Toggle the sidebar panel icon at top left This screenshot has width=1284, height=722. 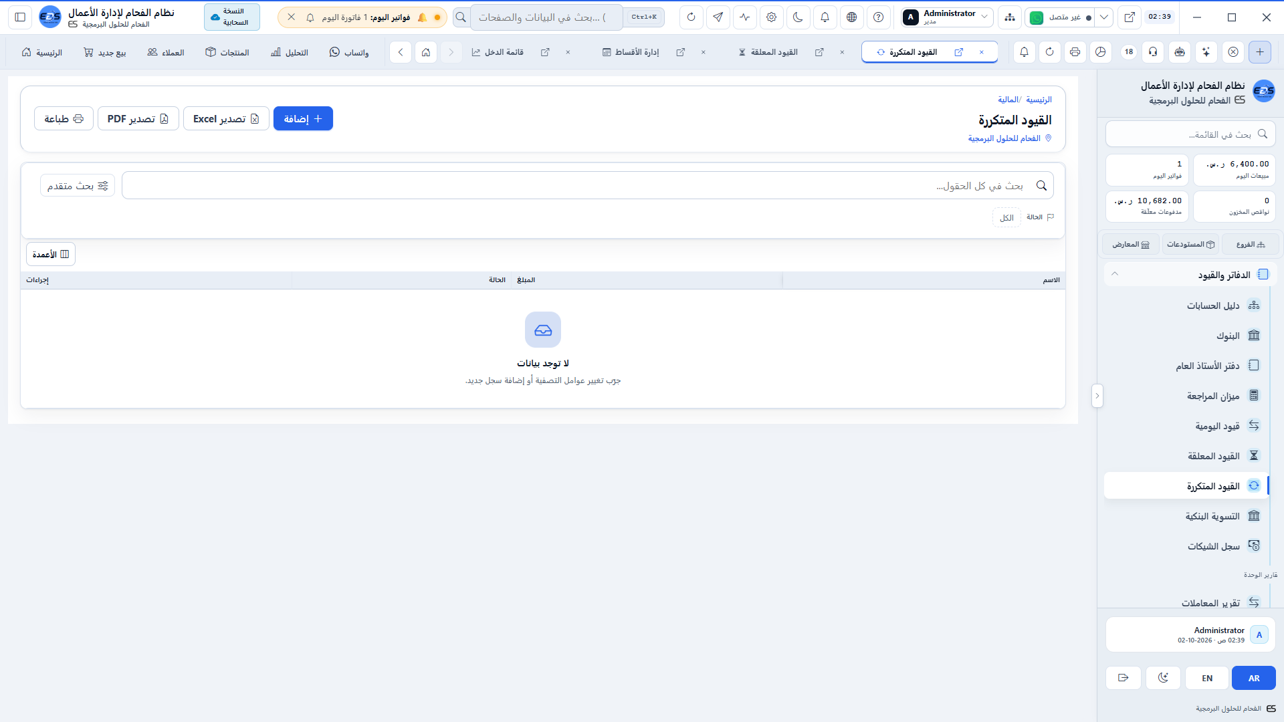(x=20, y=17)
